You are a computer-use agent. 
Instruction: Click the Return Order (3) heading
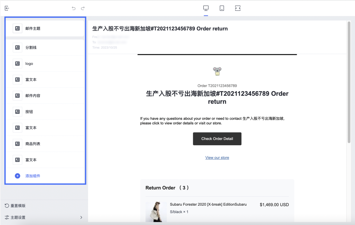click(167, 188)
